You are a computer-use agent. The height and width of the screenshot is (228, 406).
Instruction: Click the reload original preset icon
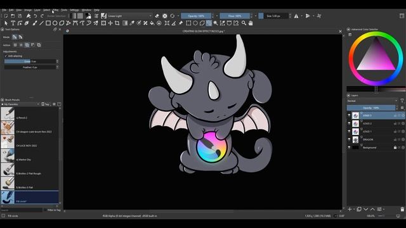(172, 16)
